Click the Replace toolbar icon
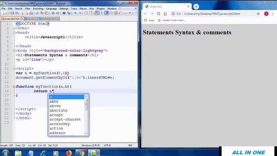277x156 pixels. click(x=69, y=13)
